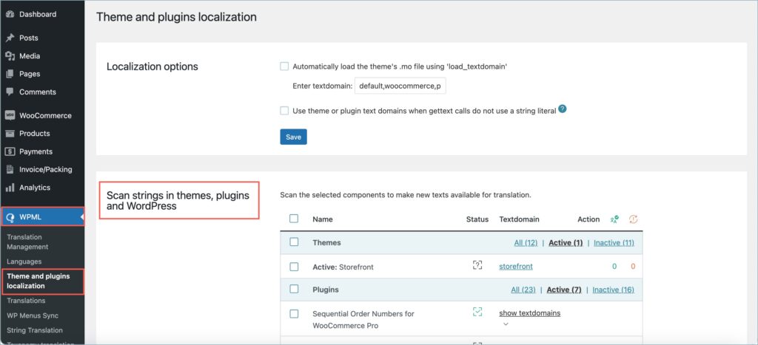This screenshot has height=345, width=758.
Task: Click the Pages icon in sidebar
Action: point(10,74)
